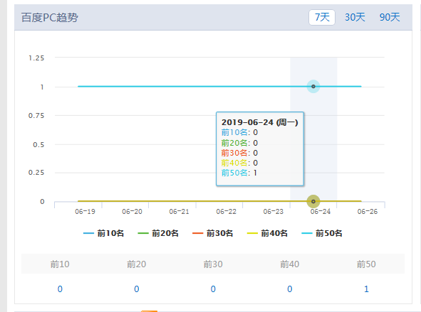The width and height of the screenshot is (421, 312).
Task: Open the 前30 count link showing 0
Action: [213, 289]
